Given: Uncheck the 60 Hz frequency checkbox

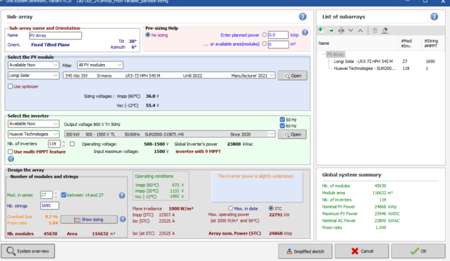Looking at the screenshot, I should click(282, 126).
